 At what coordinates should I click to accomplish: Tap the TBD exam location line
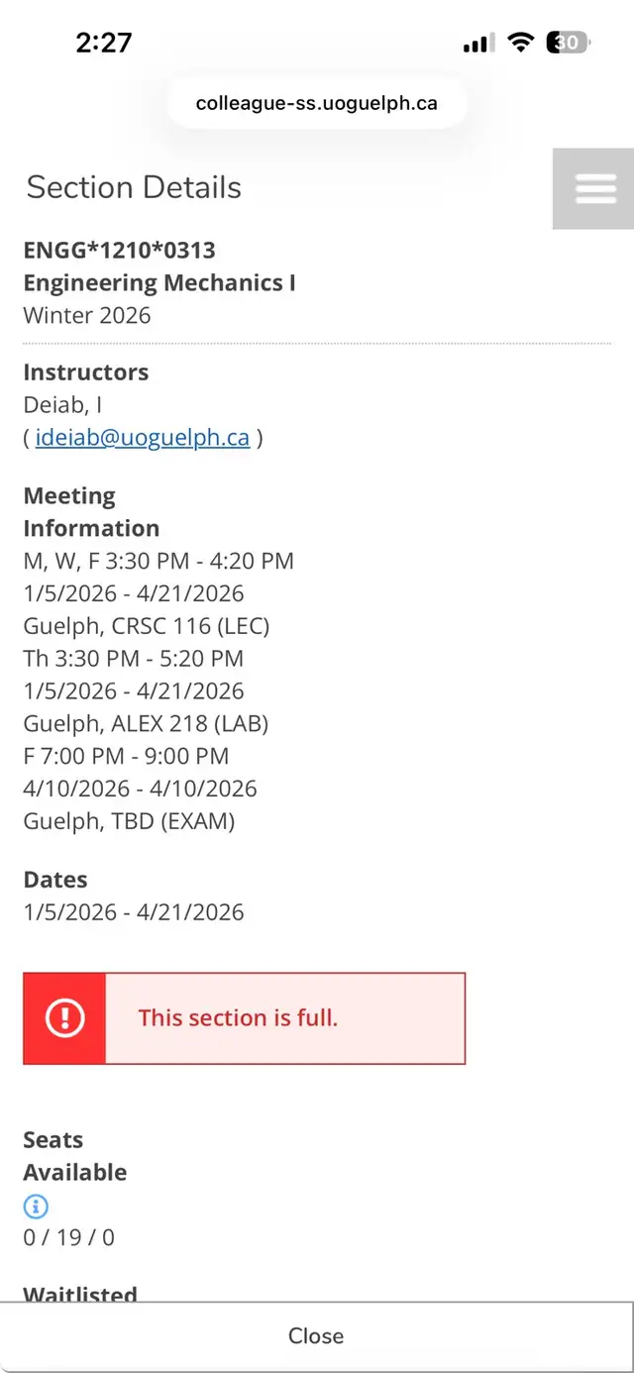[x=129, y=821]
